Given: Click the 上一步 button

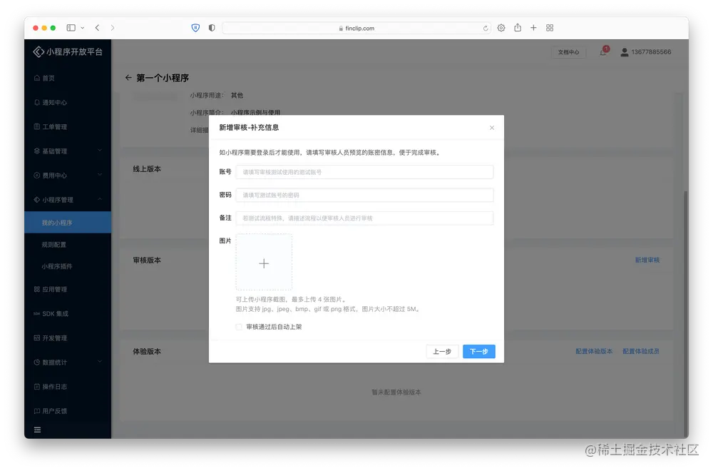Looking at the screenshot, I should pyautogui.click(x=442, y=351).
